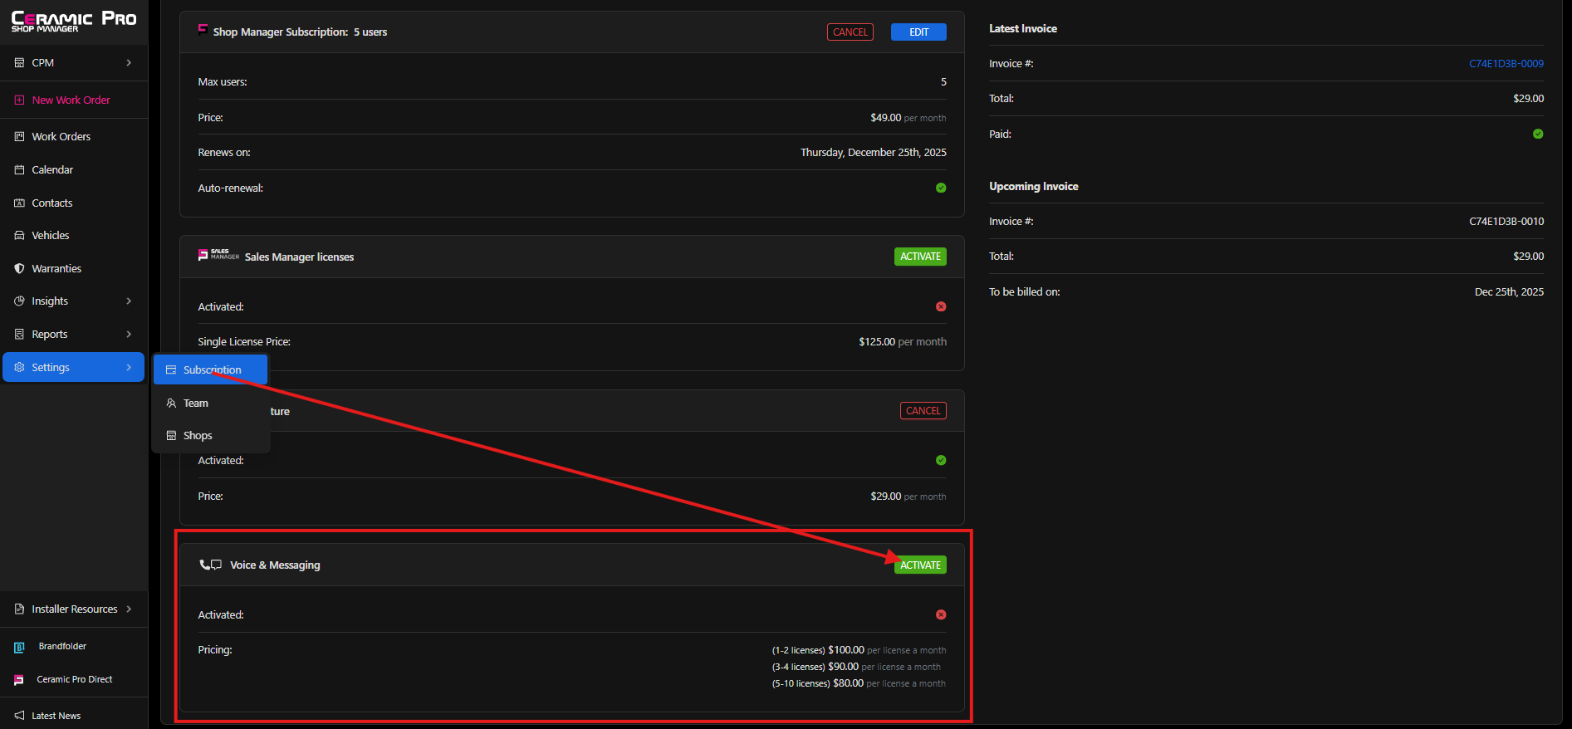Image resolution: width=1572 pixels, height=729 pixels.
Task: Click the New Work Order plus icon
Action: (19, 100)
